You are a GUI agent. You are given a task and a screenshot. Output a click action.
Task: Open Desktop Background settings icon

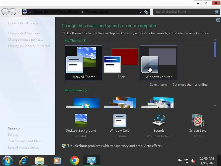pyautogui.click(x=81, y=120)
